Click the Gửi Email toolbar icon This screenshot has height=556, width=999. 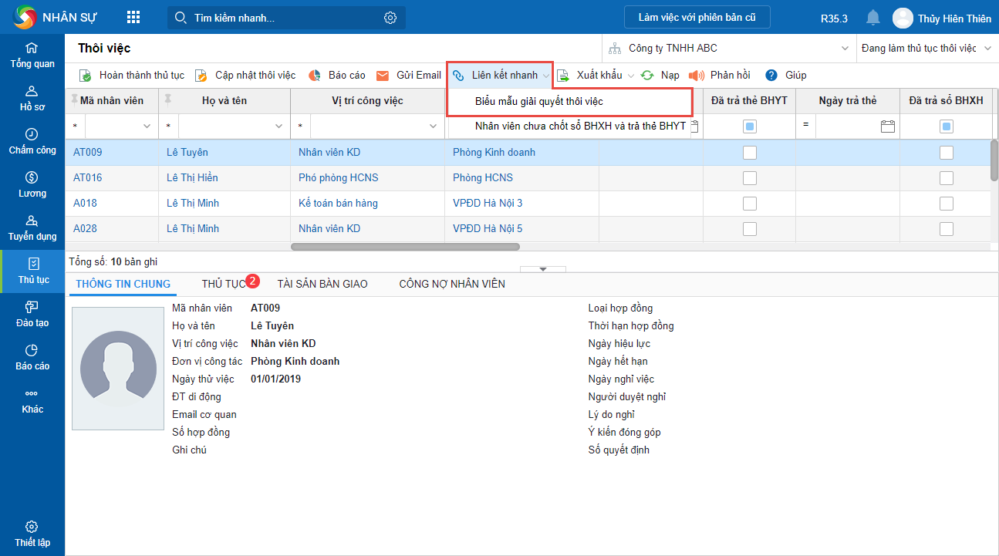coord(383,75)
